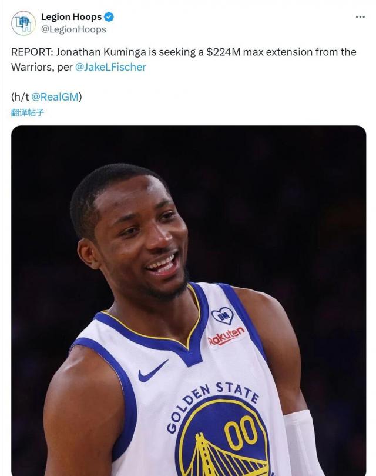
Task: Follow the @JakeLFischer mention link
Action: click(x=110, y=67)
